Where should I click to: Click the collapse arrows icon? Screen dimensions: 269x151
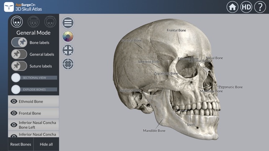click(x=68, y=50)
